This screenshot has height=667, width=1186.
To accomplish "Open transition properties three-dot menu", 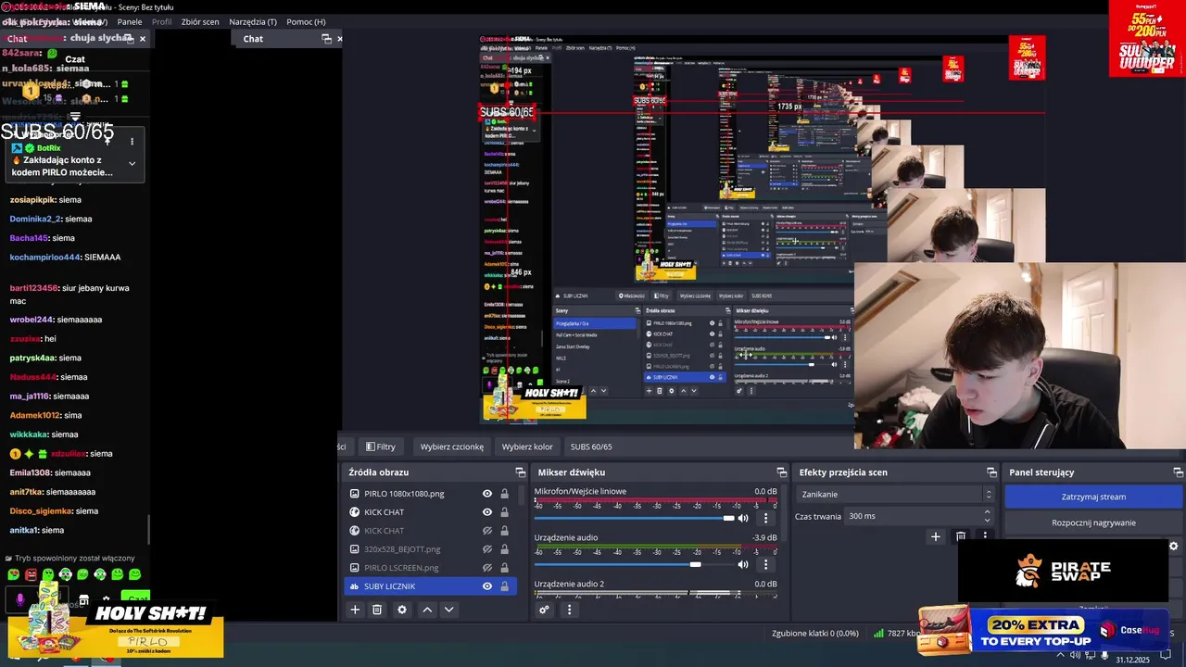I will tap(985, 536).
